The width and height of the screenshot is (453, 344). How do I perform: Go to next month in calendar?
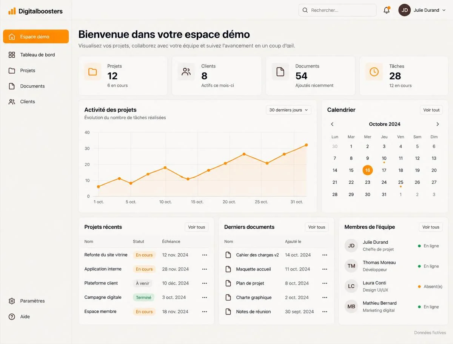click(x=438, y=124)
